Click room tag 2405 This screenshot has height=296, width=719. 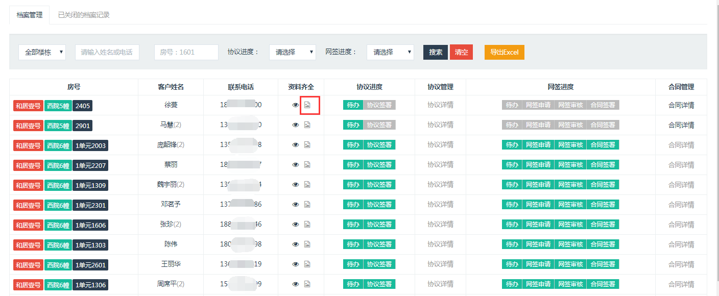82,106
